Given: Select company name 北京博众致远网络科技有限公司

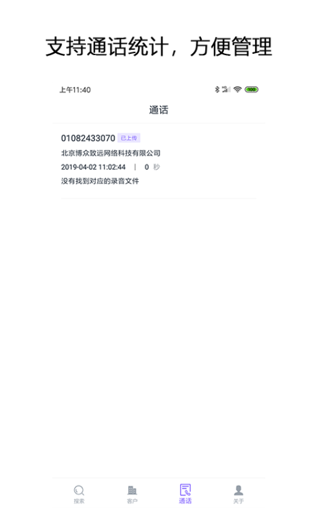Looking at the screenshot, I should click(111, 153).
